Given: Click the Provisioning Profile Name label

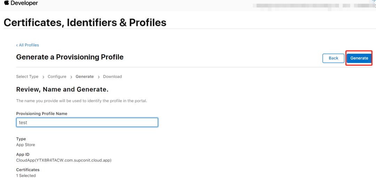Looking at the screenshot, I should [41, 114].
